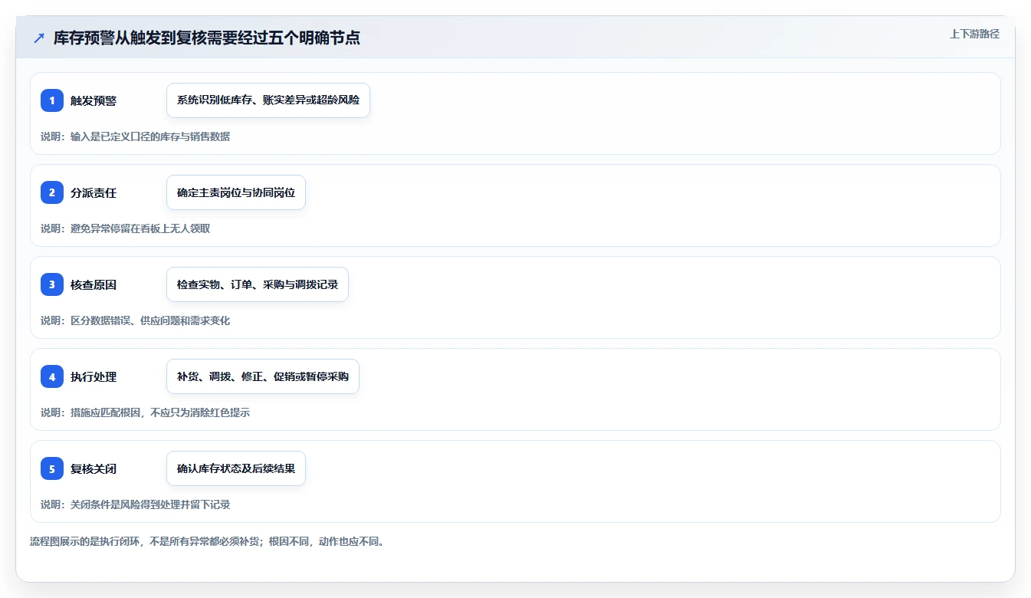The height and width of the screenshot is (598, 1031).
Task: Click the 上下游路径 label in header
Action: [974, 34]
